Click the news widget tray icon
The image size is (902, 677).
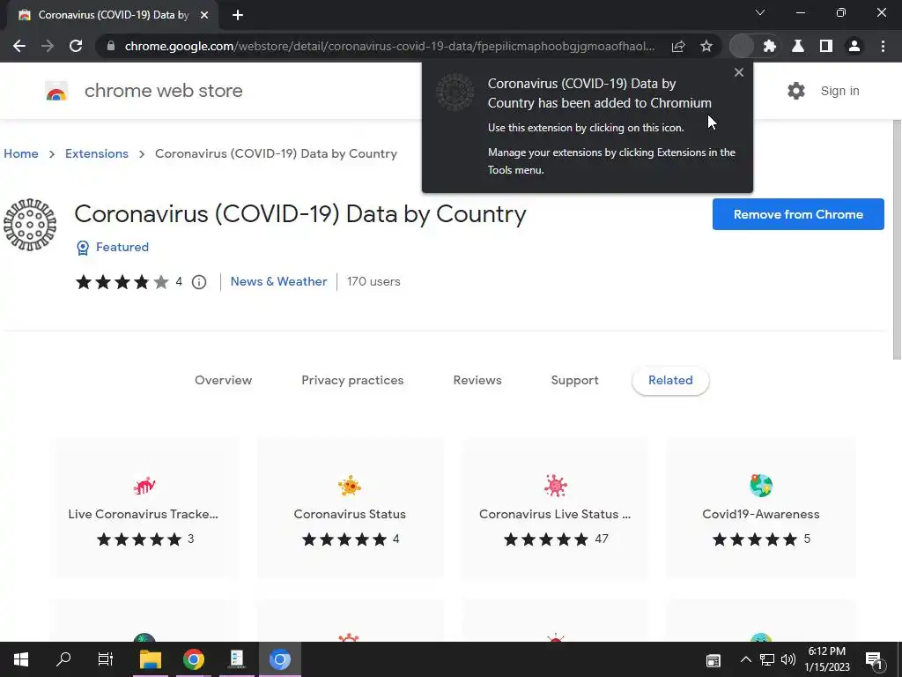tap(713, 660)
